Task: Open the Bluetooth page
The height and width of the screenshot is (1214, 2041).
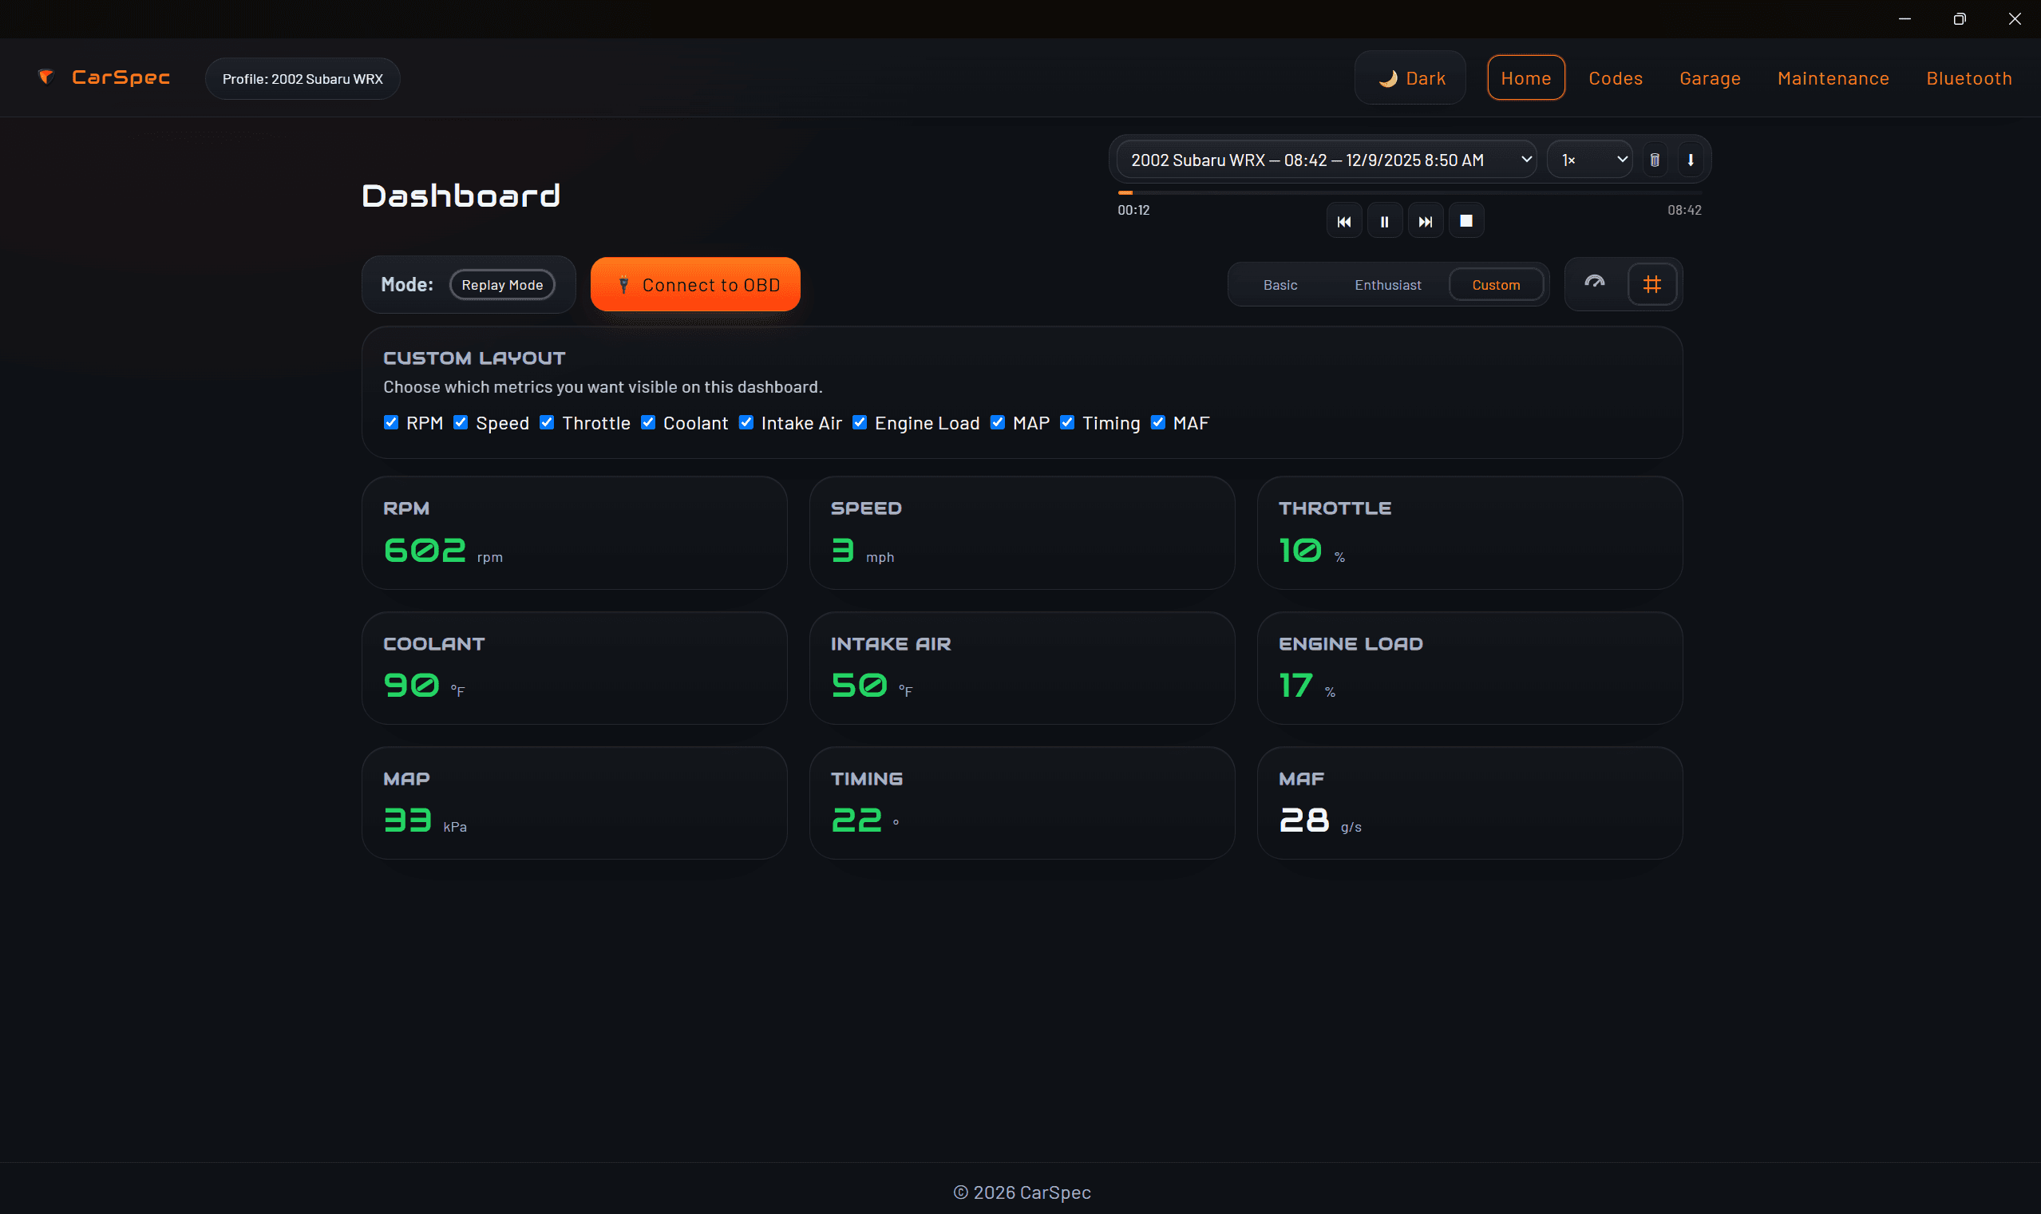Action: 1970,77
